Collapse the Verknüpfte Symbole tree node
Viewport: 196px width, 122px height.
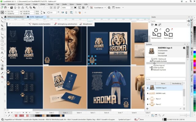click(150, 61)
